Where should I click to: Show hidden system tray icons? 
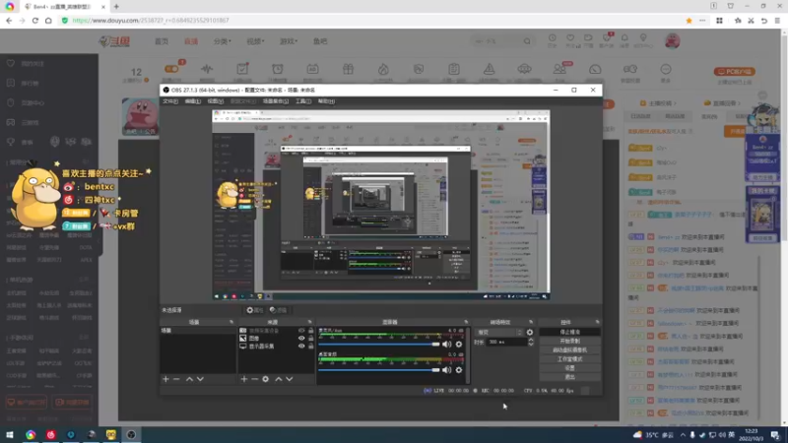click(683, 435)
